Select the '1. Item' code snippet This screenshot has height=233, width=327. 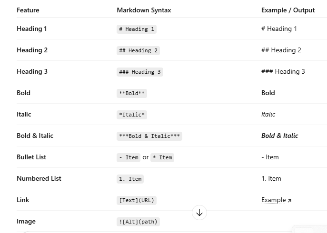[x=130, y=179]
